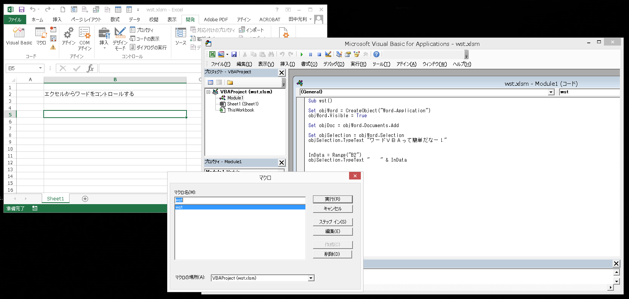This screenshot has height=299, width=629.
Task: Open the COM アドイン dialog
Action: tap(85, 39)
